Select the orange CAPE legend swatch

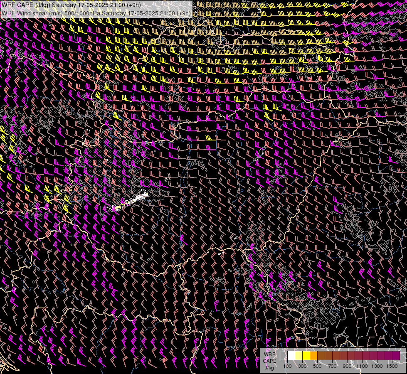click(313, 356)
